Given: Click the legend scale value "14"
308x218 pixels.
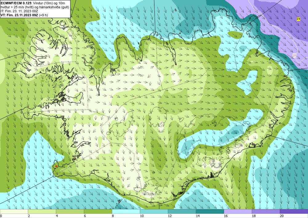Looking at the screenshot, I should click(x=198, y=216).
